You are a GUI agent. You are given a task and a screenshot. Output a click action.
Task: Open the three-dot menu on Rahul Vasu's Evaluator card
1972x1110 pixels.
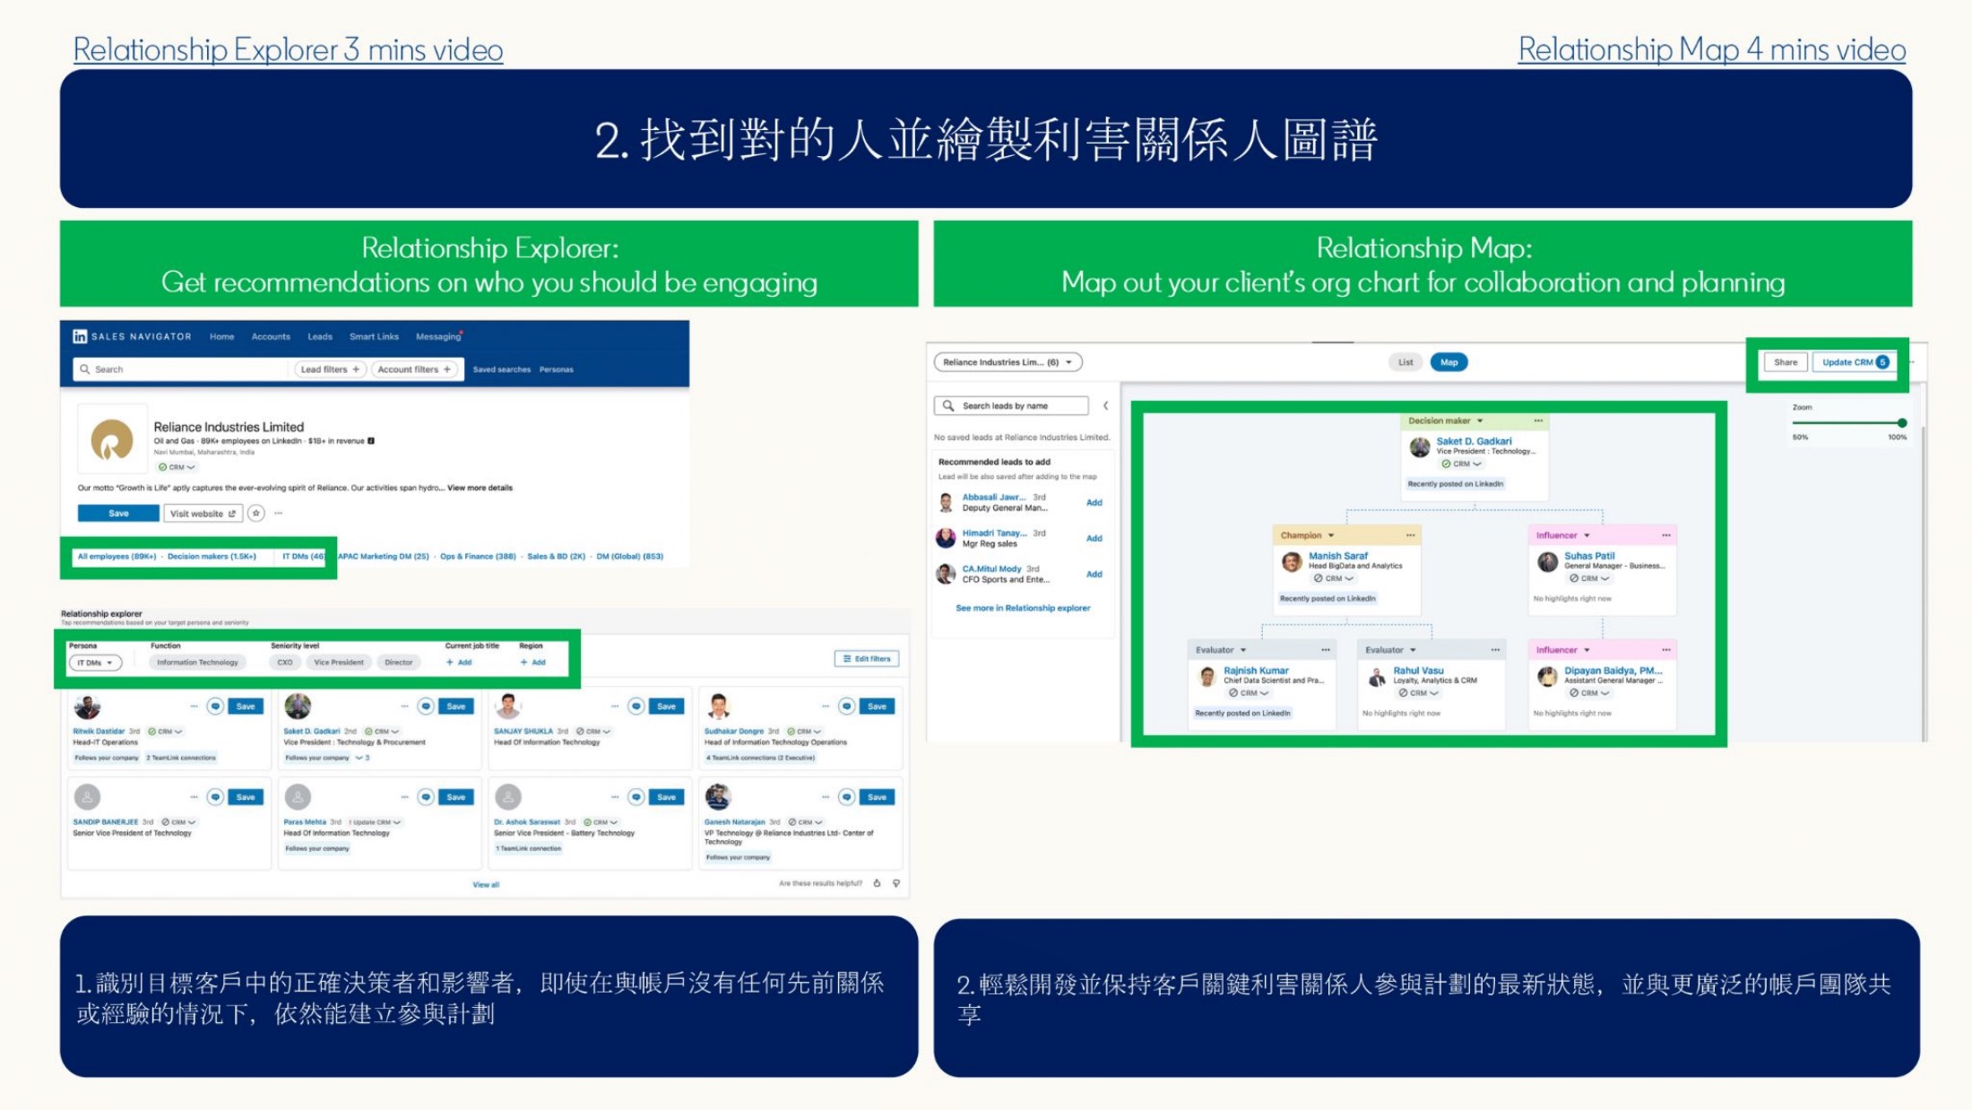pyautogui.click(x=1495, y=650)
